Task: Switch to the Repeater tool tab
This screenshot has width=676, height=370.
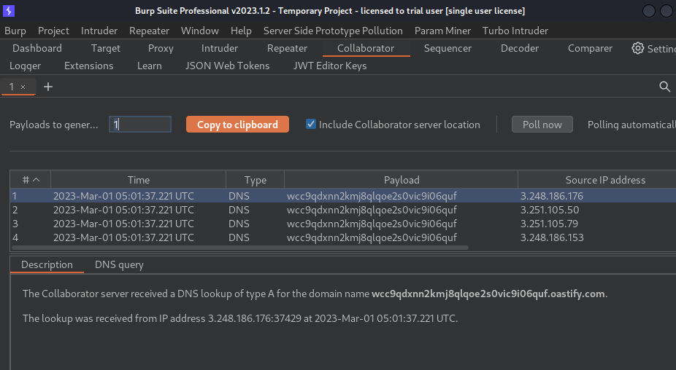Action: (x=287, y=48)
